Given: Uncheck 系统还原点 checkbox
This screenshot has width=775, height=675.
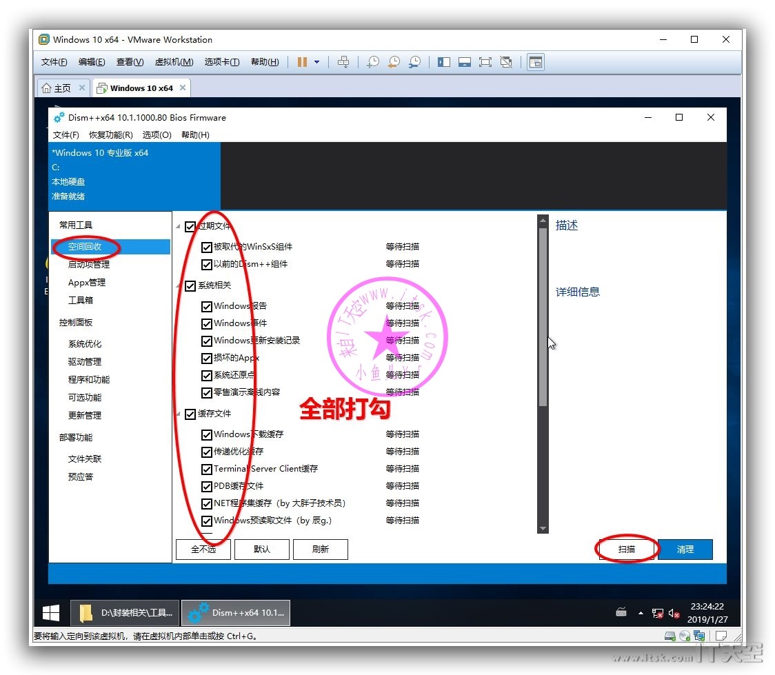Looking at the screenshot, I should click(207, 375).
